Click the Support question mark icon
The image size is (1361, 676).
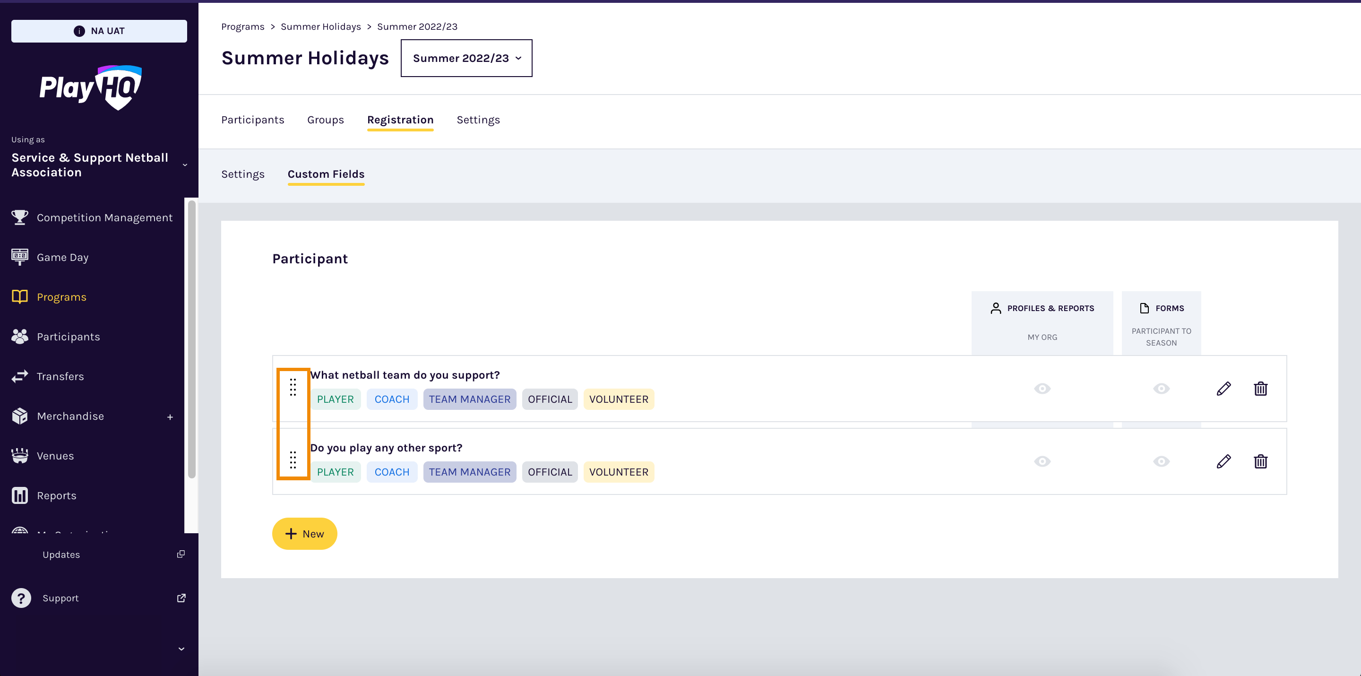point(21,598)
